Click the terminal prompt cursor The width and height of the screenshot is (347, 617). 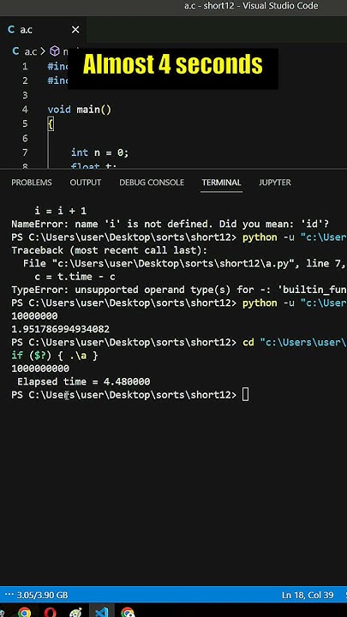pos(245,394)
